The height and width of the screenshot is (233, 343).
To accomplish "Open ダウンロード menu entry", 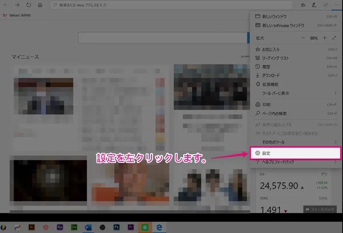I will coord(296,75).
